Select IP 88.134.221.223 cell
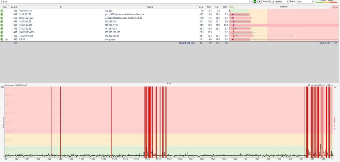340x162 pixels. (x=26, y=18)
